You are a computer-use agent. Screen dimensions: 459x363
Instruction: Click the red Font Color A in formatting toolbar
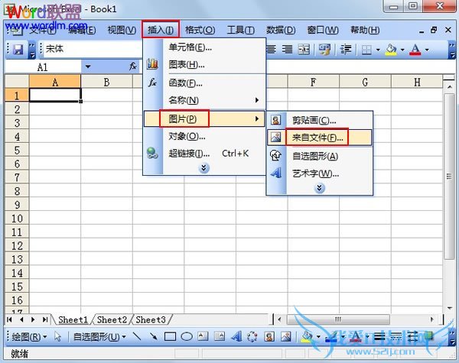(x=415, y=50)
